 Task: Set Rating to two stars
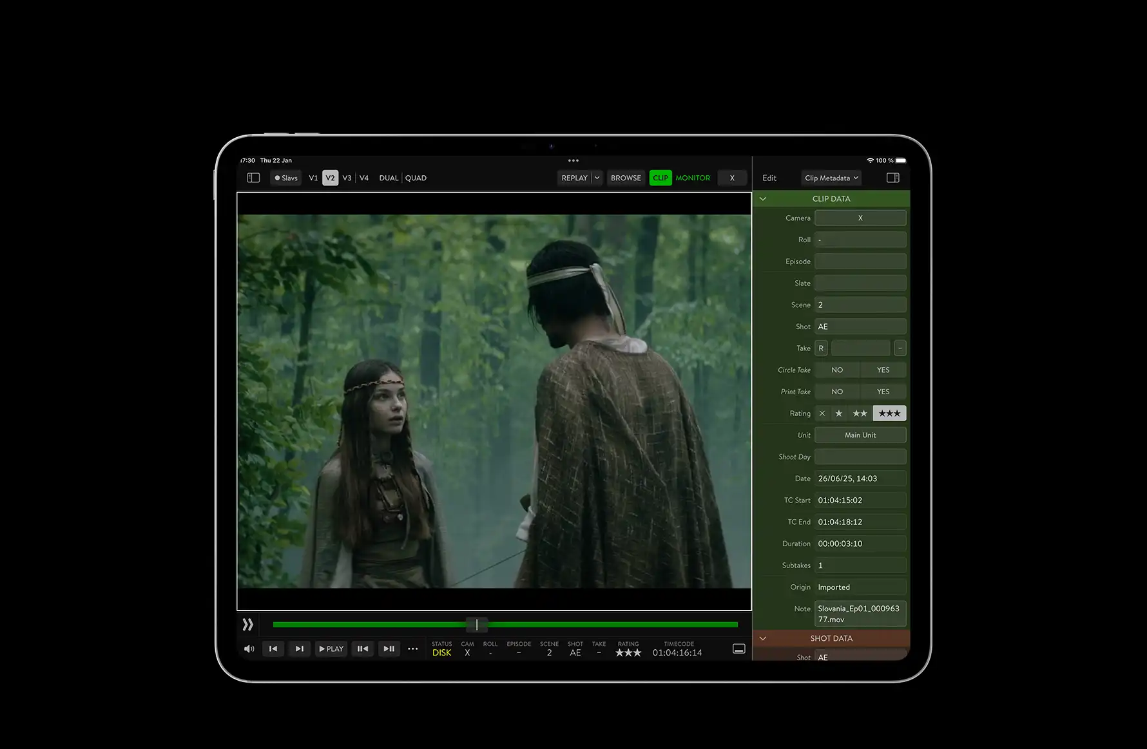pos(860,413)
